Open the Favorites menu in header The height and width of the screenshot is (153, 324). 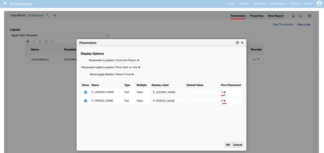(x=259, y=3)
